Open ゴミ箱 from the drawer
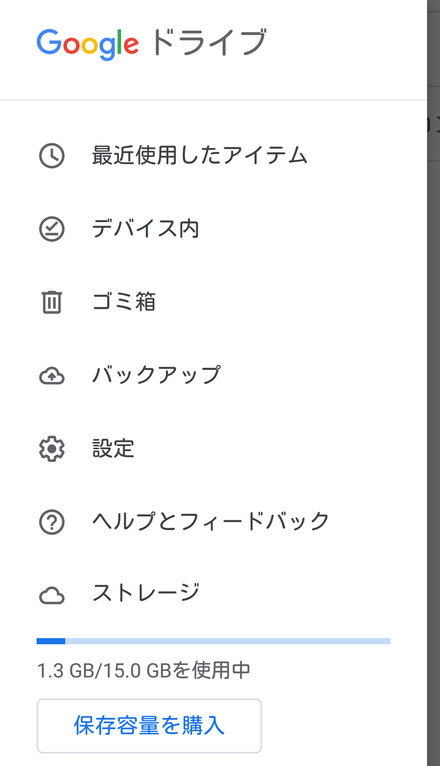440x766 pixels. (x=124, y=302)
